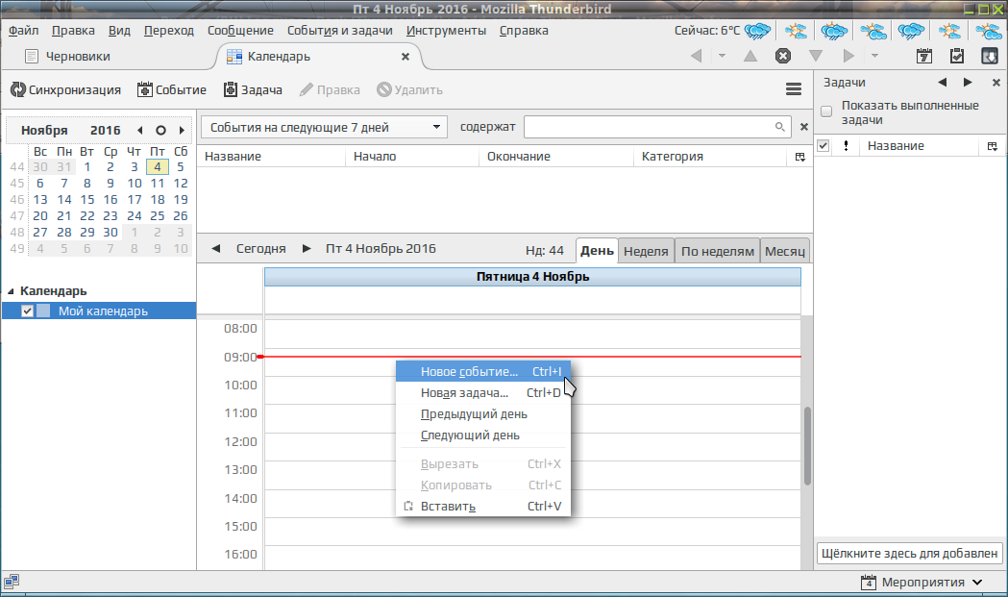
Task: Collapse the Календарь list section
Action: point(11,291)
